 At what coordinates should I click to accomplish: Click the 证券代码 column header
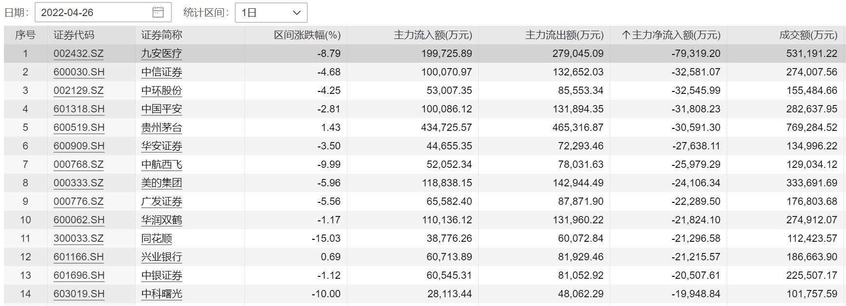[74, 35]
